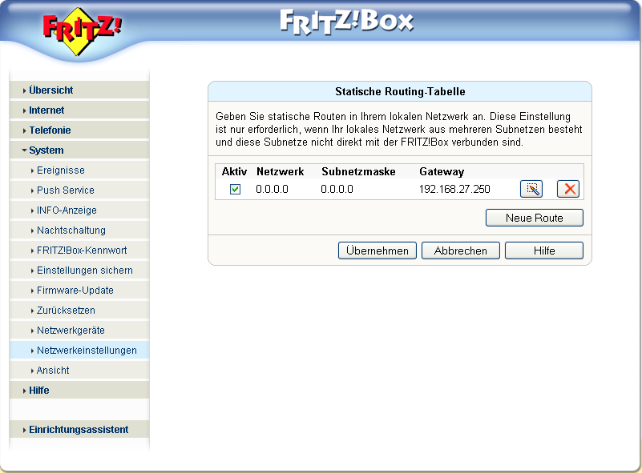Expand the Internet menu arrow

click(x=25, y=110)
